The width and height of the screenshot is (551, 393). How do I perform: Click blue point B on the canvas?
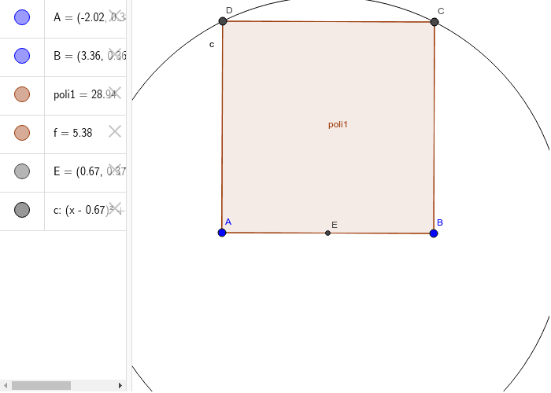pos(434,233)
